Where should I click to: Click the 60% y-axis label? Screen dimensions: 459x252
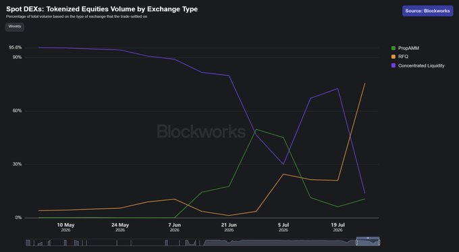pos(17,111)
